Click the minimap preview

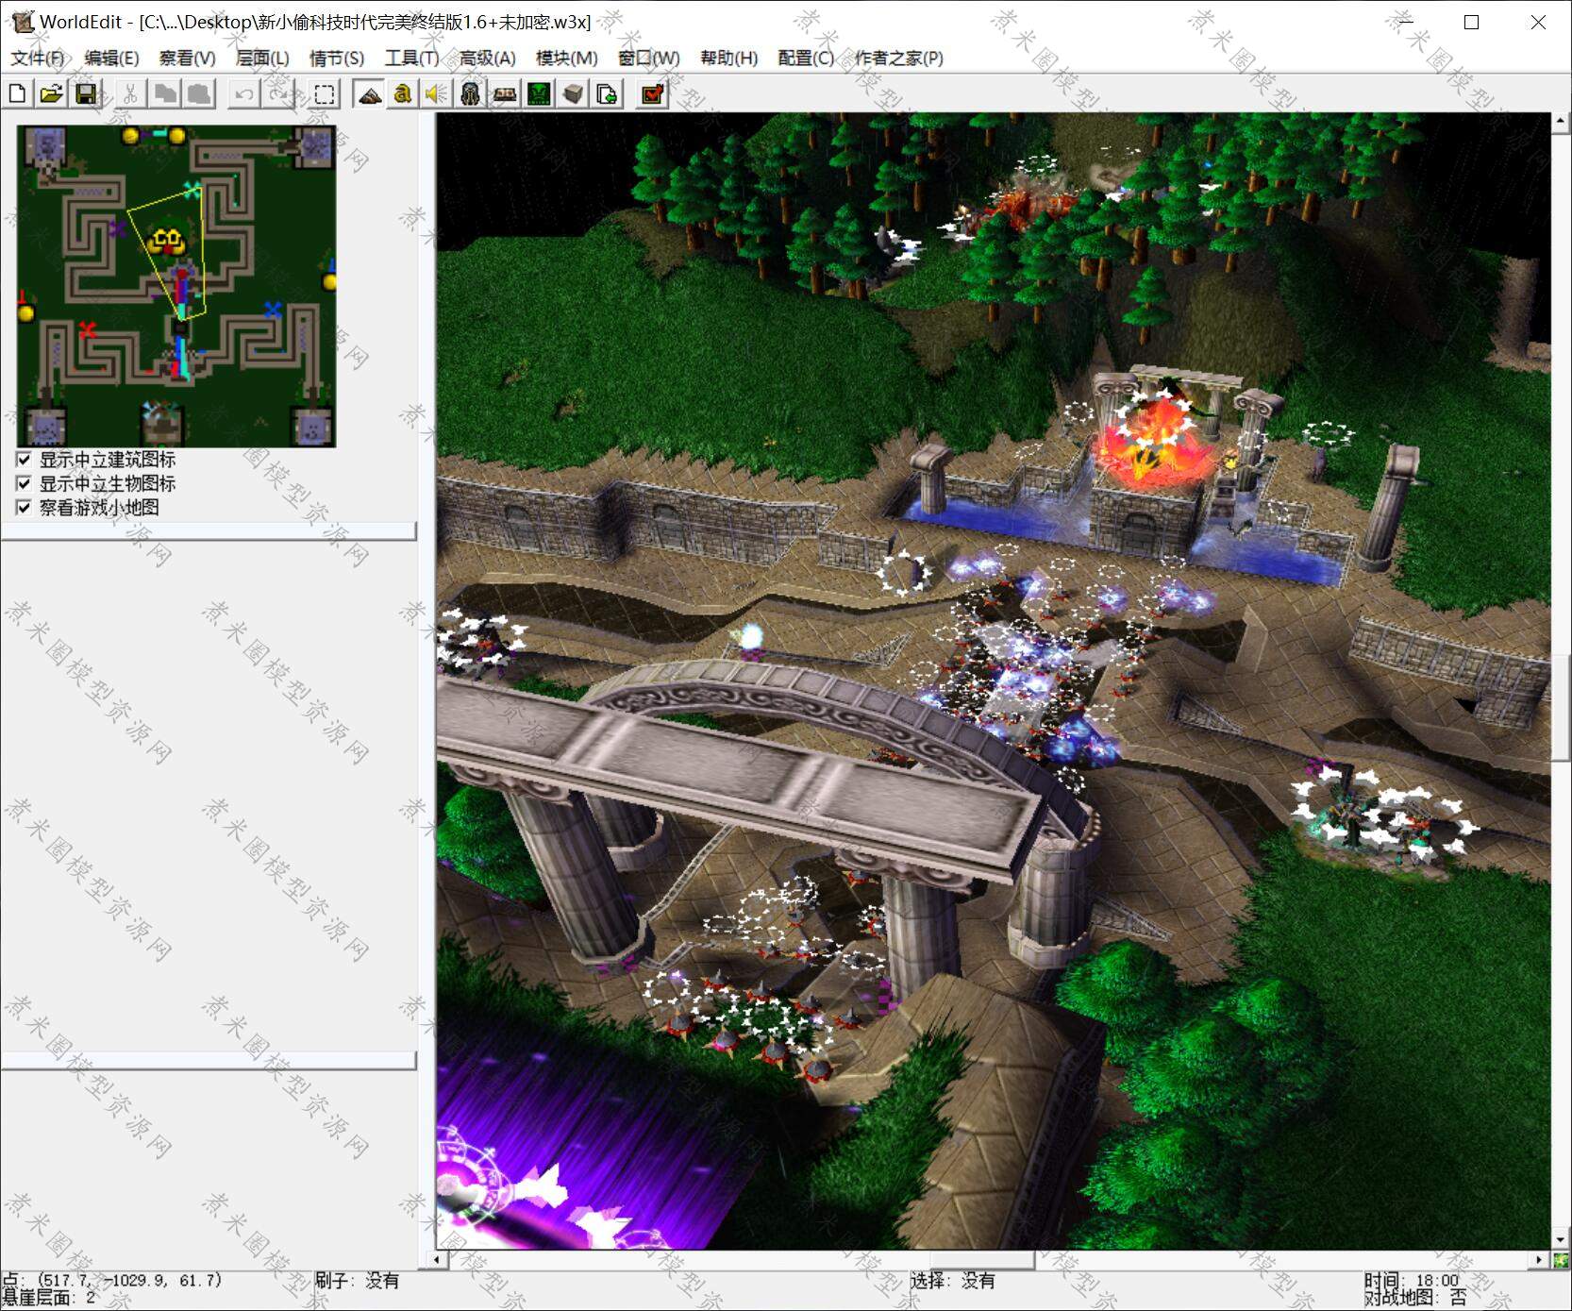[176, 285]
